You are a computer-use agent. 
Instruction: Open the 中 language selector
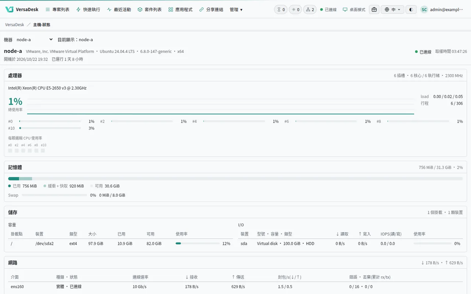click(x=392, y=10)
